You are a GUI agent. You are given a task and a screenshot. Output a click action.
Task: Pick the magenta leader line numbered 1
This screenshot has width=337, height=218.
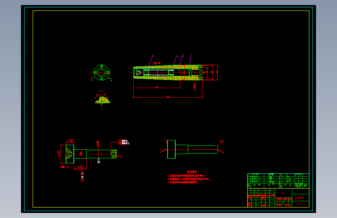click(x=190, y=60)
